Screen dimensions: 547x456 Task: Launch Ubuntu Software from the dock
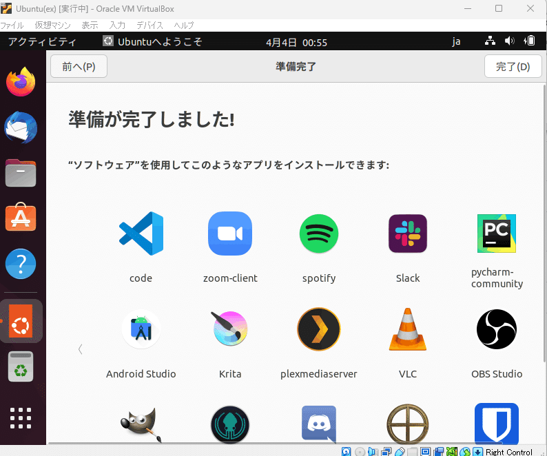tap(21, 217)
